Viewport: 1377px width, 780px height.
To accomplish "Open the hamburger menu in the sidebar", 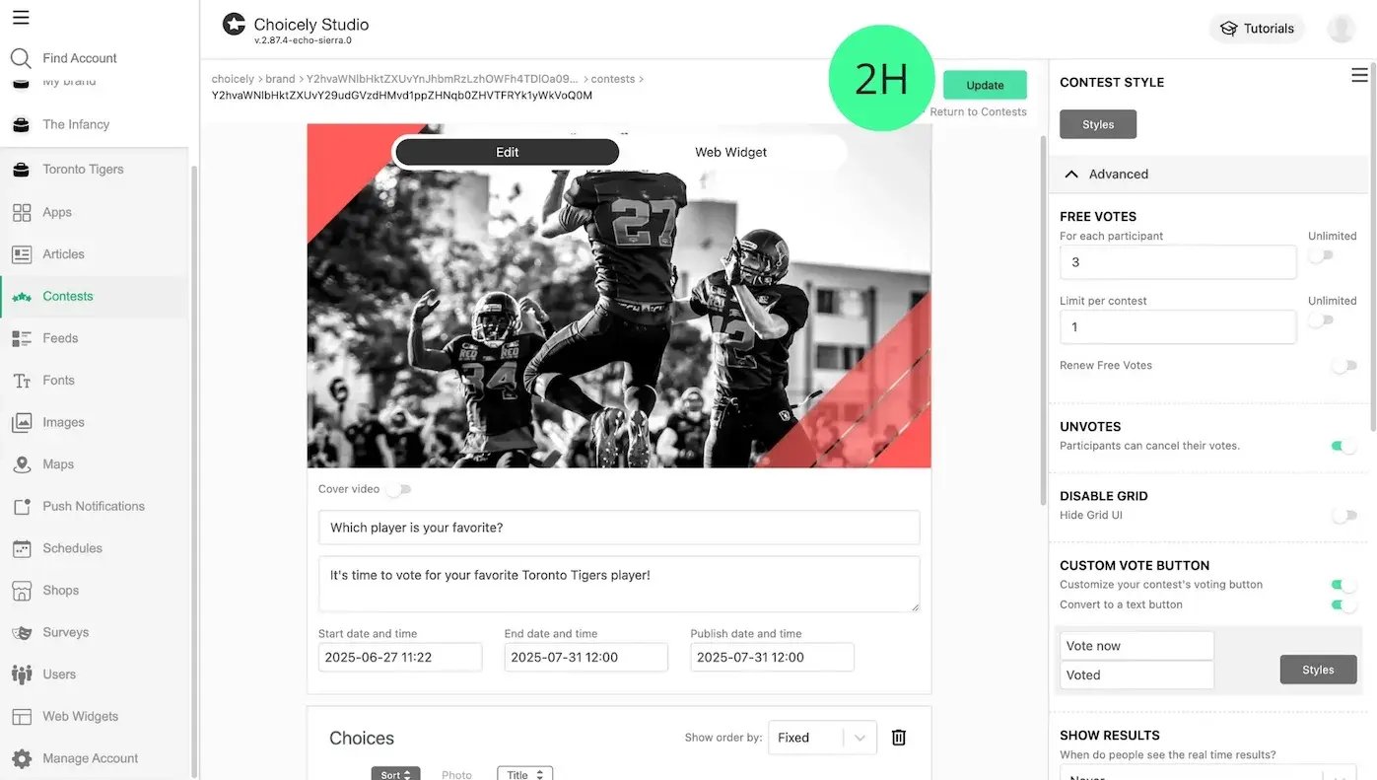I will coord(21,17).
